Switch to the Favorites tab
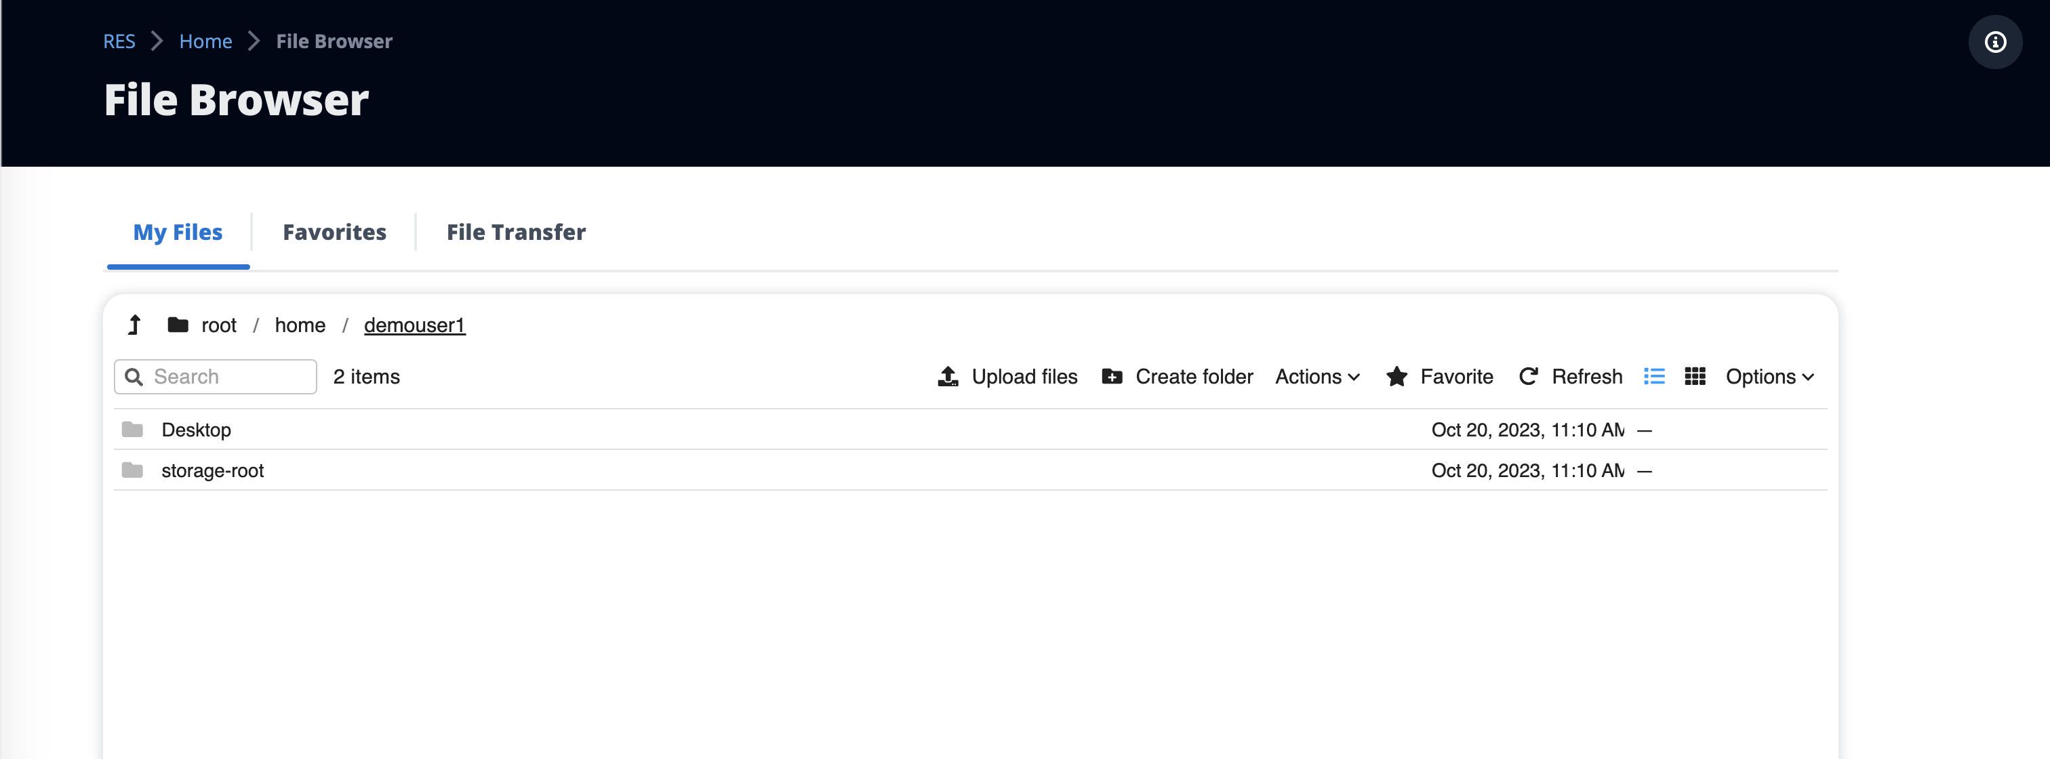 (335, 231)
